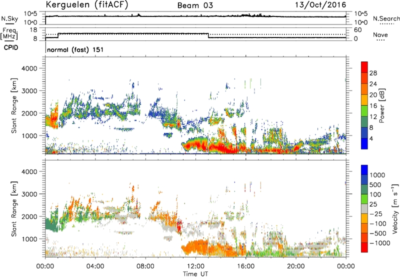Click the 'Kerguelen (fitACF)' title text
Screen dimensions: 400x277
pos(87,4)
